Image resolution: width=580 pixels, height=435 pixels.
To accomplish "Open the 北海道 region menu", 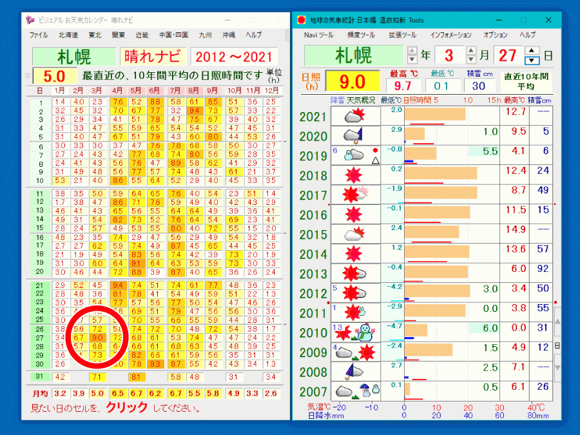I will click(x=68, y=35).
